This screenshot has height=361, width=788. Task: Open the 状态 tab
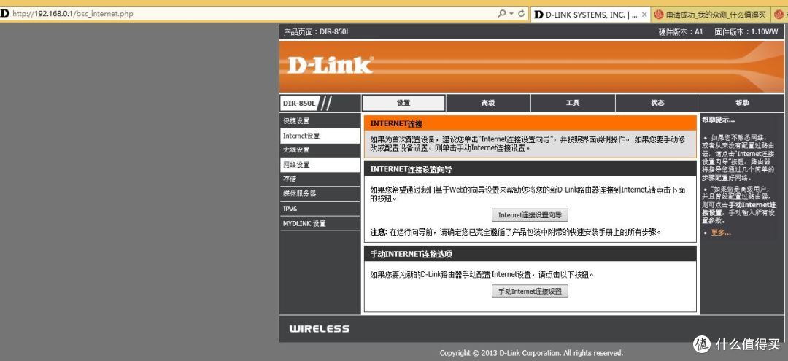click(657, 103)
